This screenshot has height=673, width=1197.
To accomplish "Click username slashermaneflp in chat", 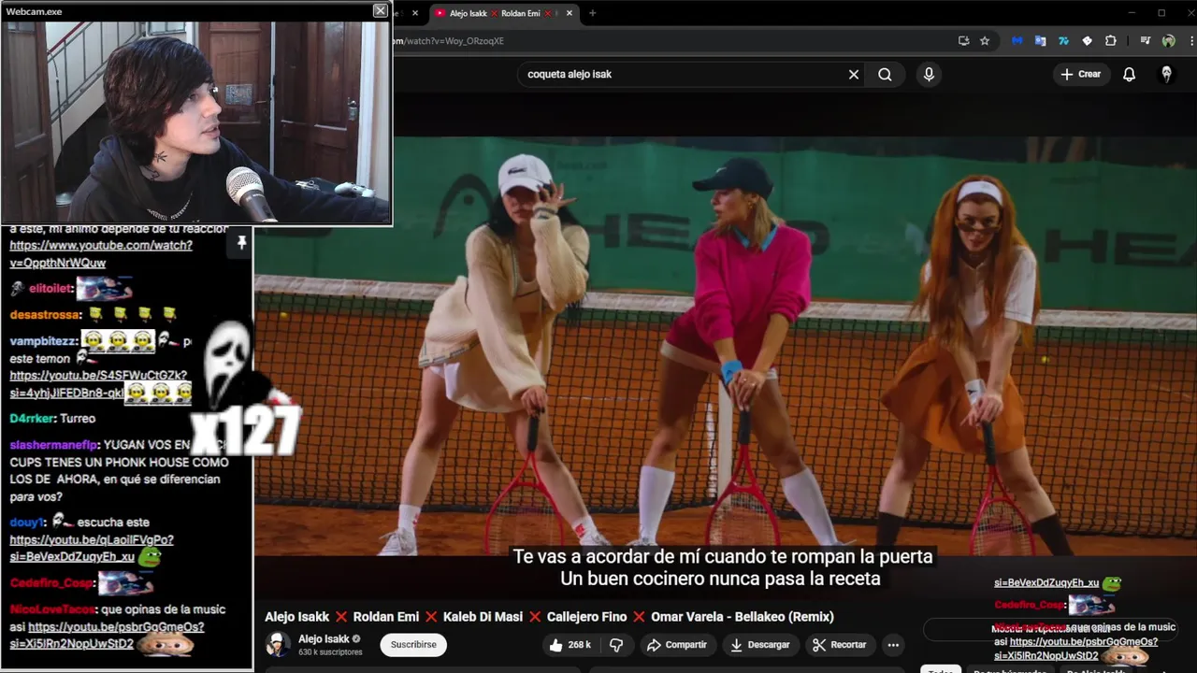I will (54, 445).
